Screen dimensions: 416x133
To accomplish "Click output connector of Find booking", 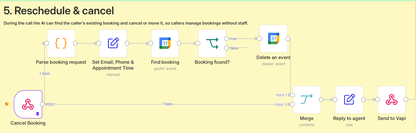I will pos(179,43).
